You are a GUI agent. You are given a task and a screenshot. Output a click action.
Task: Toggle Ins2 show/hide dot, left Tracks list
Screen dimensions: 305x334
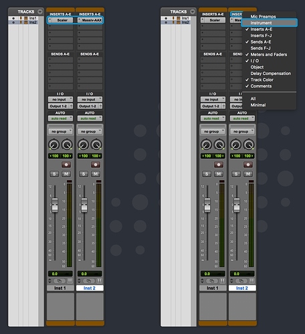[x=13, y=22]
